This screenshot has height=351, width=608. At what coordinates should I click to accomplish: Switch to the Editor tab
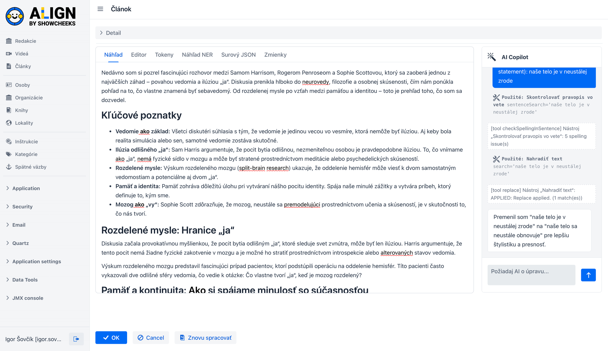pyautogui.click(x=139, y=55)
